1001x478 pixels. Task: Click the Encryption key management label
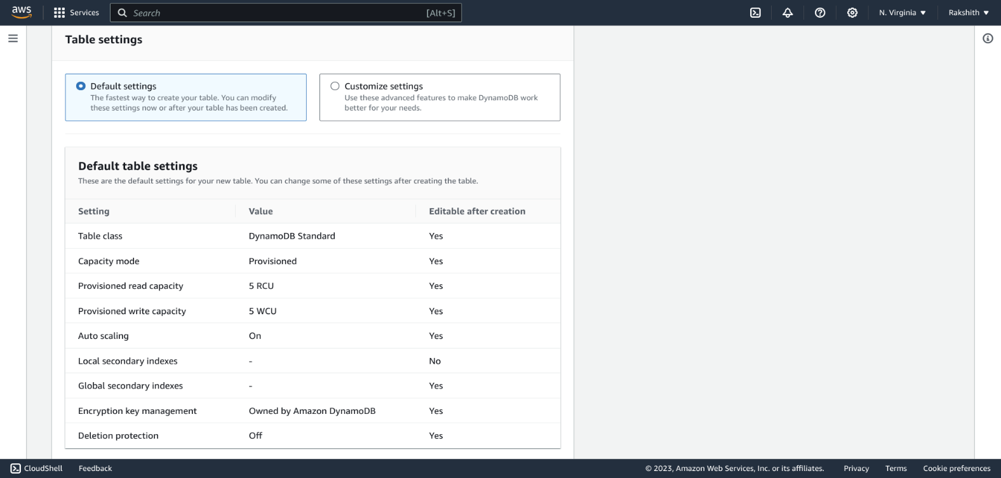[x=137, y=411]
